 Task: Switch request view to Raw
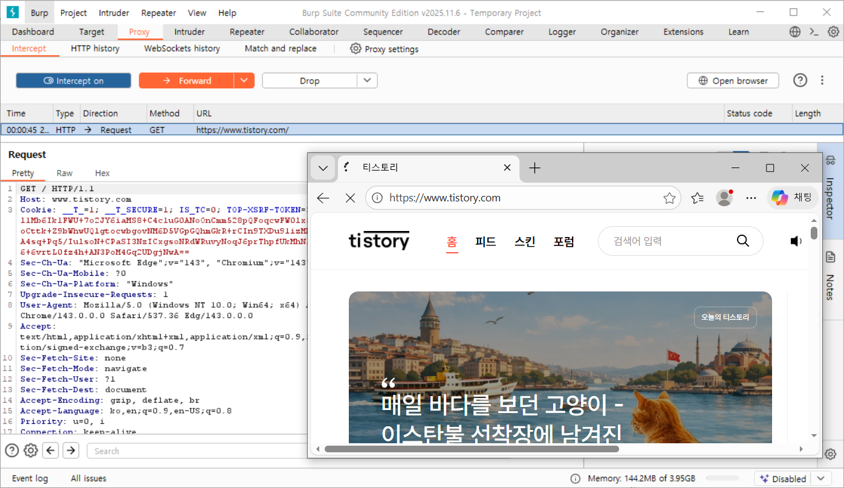(65, 173)
